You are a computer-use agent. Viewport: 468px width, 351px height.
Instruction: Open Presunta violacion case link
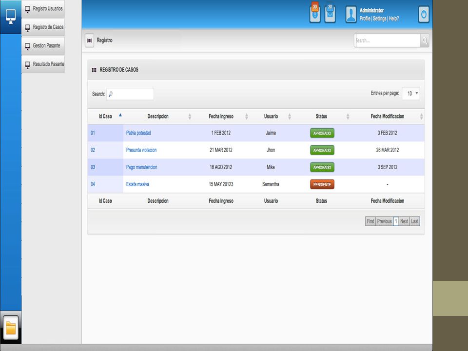coord(141,150)
